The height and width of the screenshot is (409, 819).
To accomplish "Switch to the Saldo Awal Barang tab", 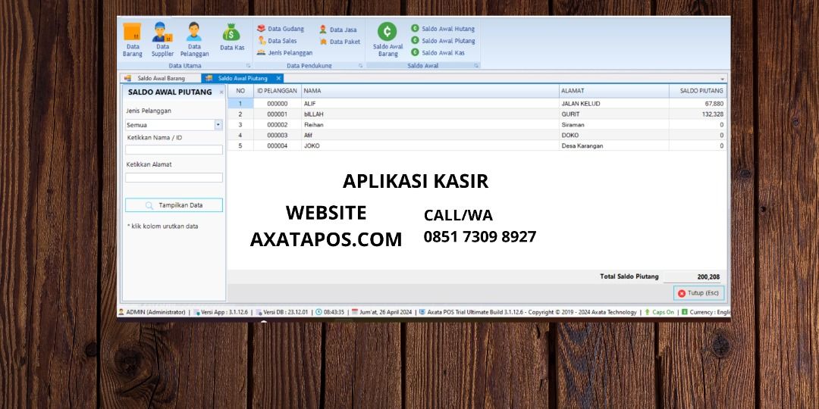I will pos(159,78).
